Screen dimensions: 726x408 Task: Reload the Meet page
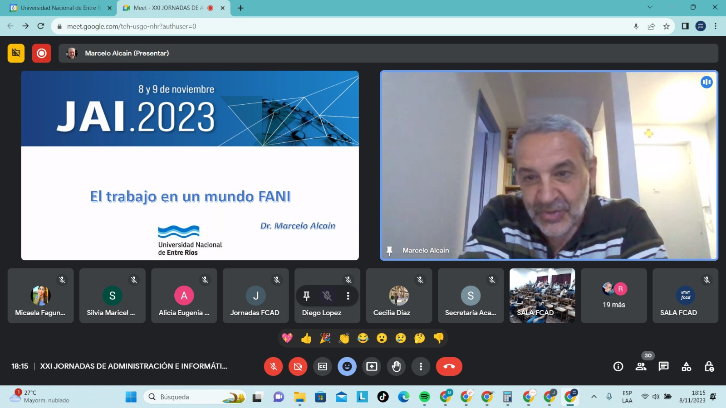tap(41, 26)
